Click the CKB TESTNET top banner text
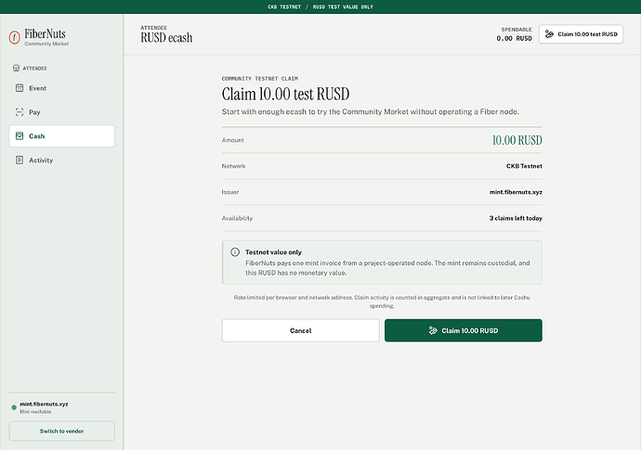 coord(284,6)
